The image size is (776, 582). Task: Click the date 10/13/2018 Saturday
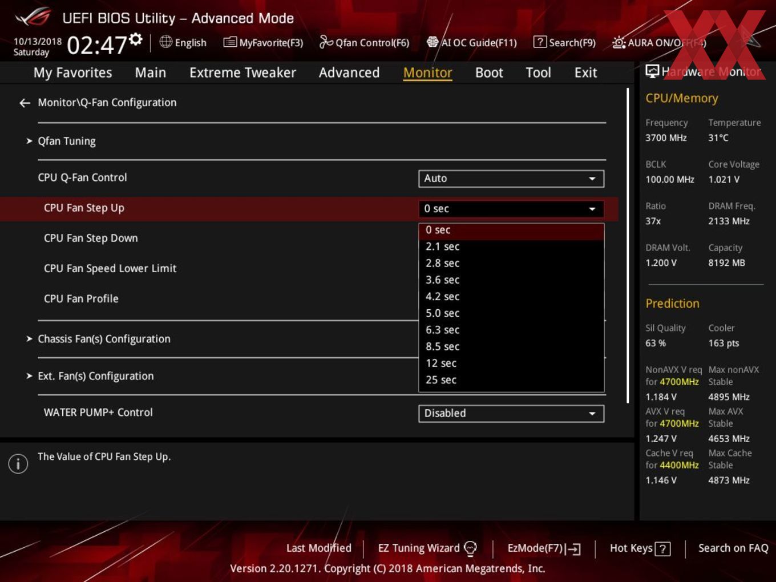tap(37, 47)
